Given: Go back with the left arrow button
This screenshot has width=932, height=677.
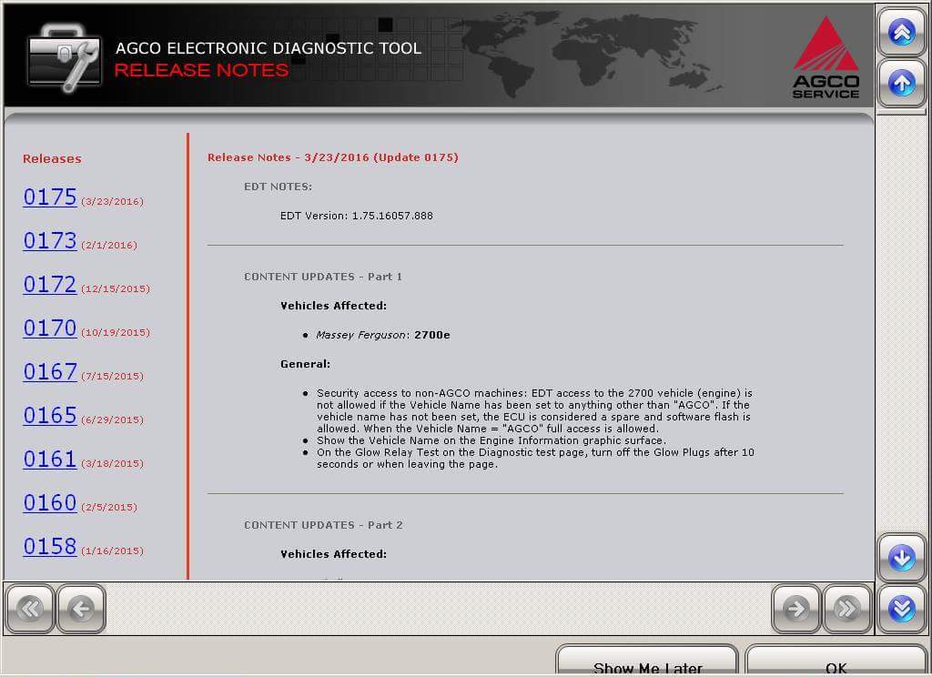Looking at the screenshot, I should 81,609.
